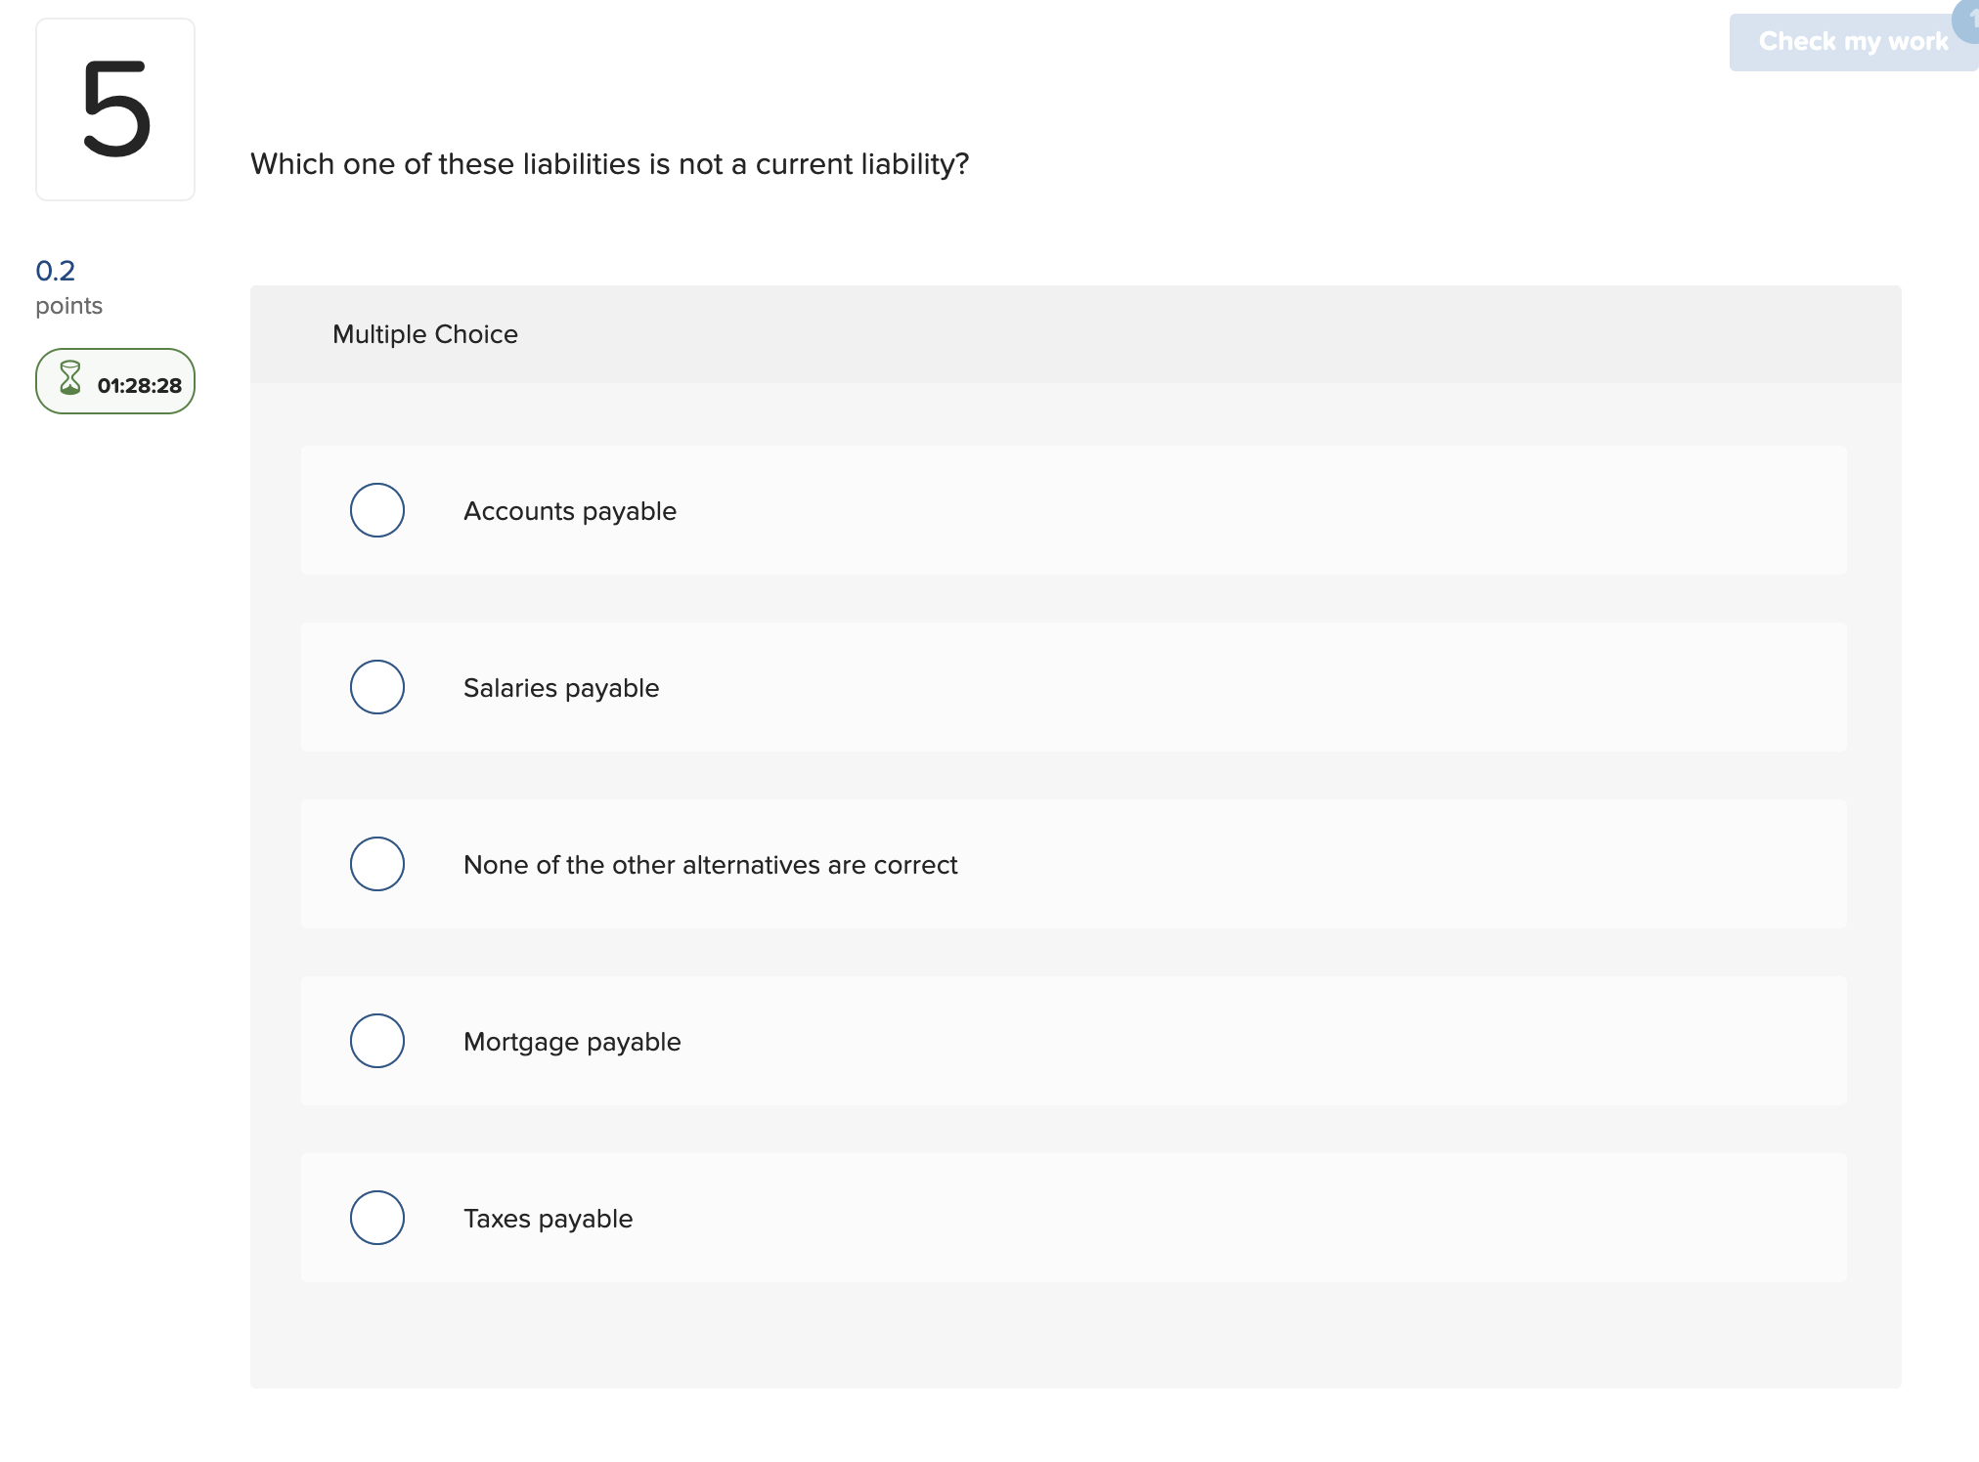The image size is (1979, 1462).
Task: Click the Mortgage payable answer text
Action: click(x=572, y=1041)
